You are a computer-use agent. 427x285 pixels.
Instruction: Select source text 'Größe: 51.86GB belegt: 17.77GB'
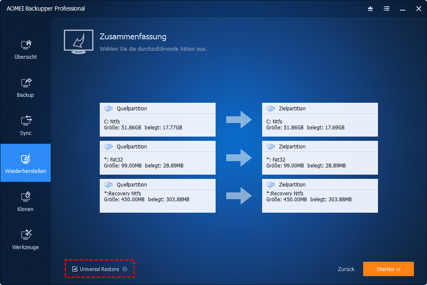pos(143,128)
